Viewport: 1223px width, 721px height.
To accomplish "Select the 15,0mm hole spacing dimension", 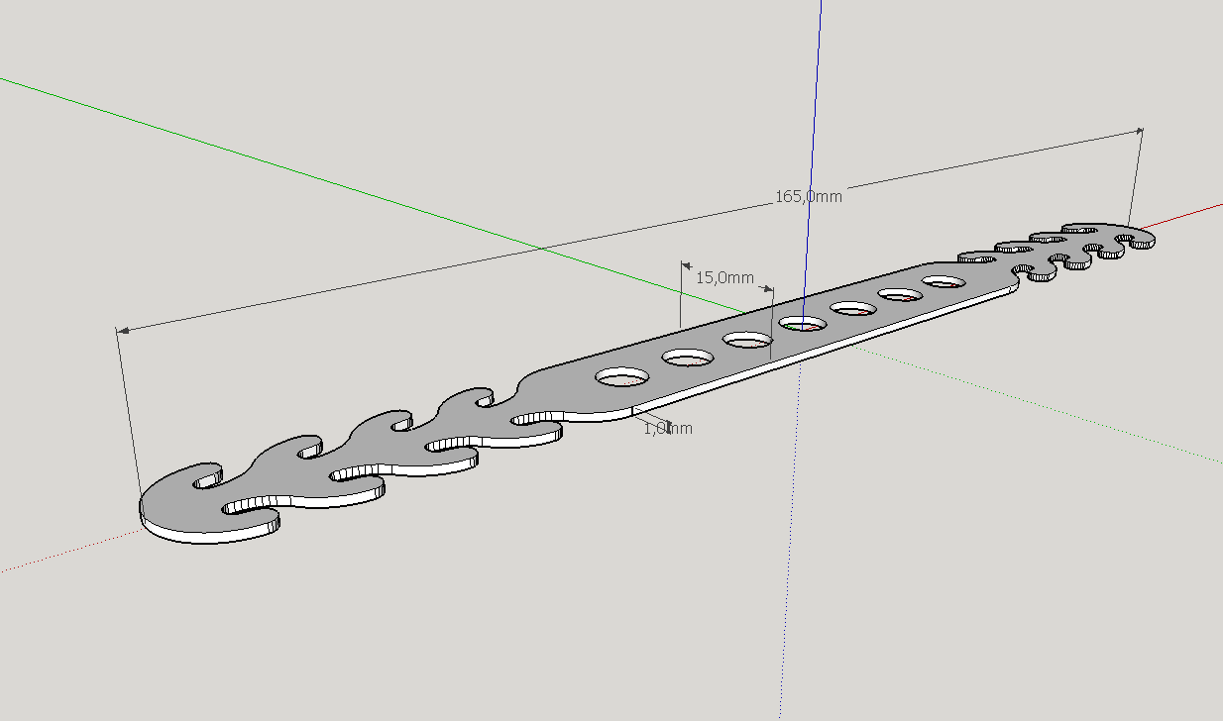I will click(x=725, y=277).
